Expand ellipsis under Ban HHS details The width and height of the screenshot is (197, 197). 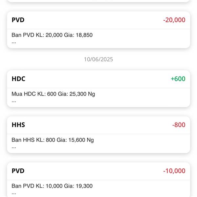14,147
